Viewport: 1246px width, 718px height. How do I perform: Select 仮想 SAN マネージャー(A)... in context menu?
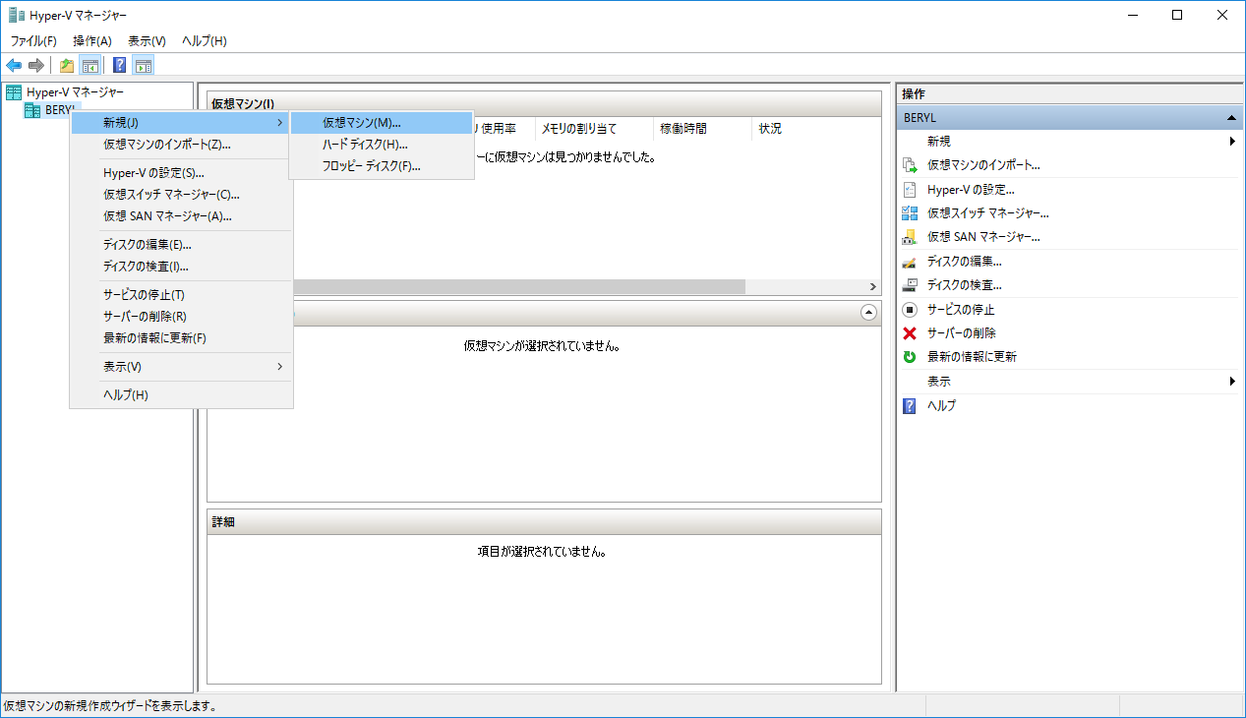[181, 216]
